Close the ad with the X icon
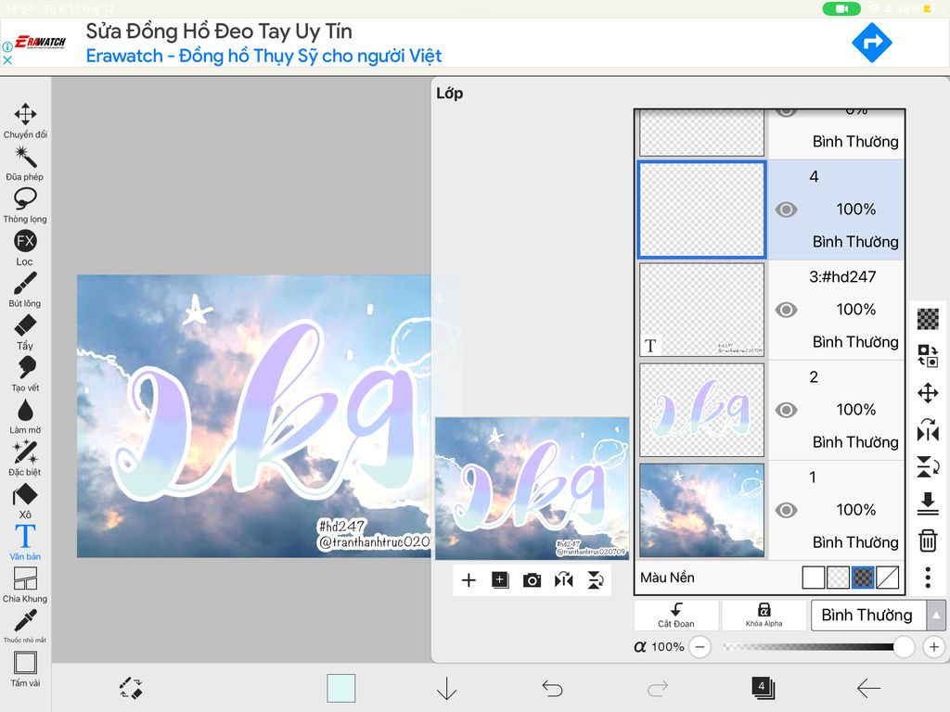This screenshot has width=950, height=712. tap(7, 60)
